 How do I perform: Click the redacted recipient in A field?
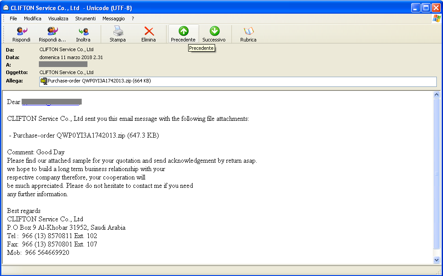(x=63, y=64)
